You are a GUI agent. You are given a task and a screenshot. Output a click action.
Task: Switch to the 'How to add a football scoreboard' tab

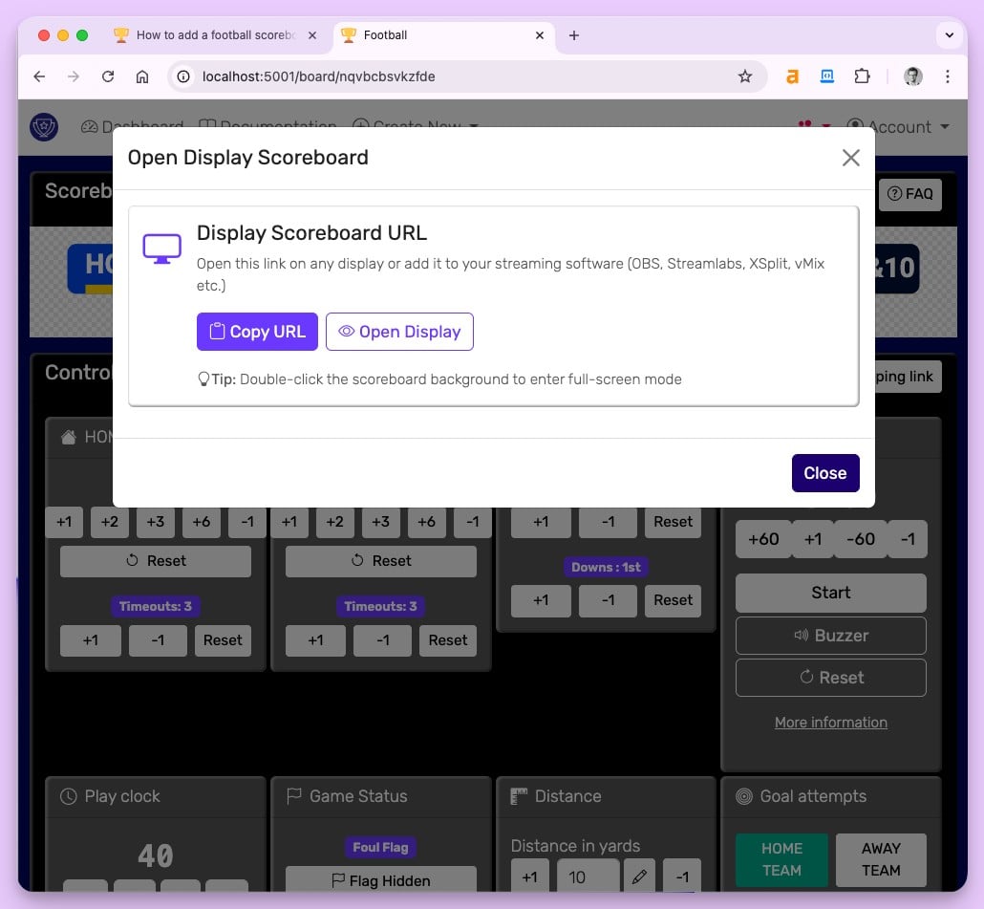(215, 35)
